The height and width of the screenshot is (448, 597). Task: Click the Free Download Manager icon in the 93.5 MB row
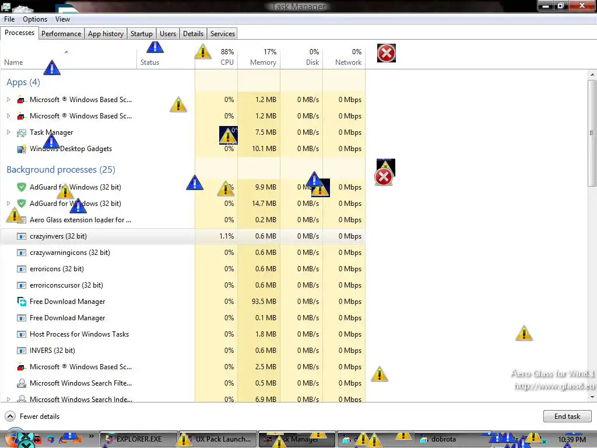click(22, 302)
